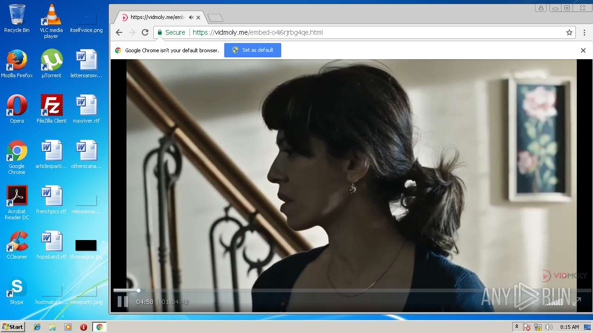The image size is (593, 333).
Task: Select lettersansw document on desktop
Action: [86, 64]
